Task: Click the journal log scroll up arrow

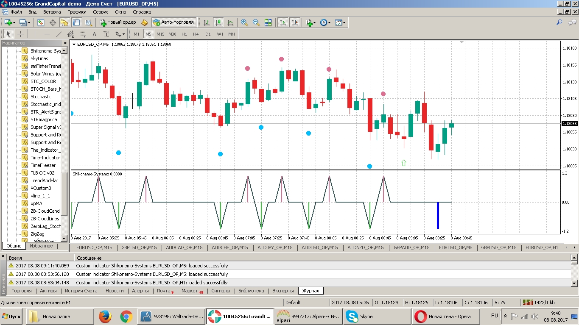Action: pos(575,258)
